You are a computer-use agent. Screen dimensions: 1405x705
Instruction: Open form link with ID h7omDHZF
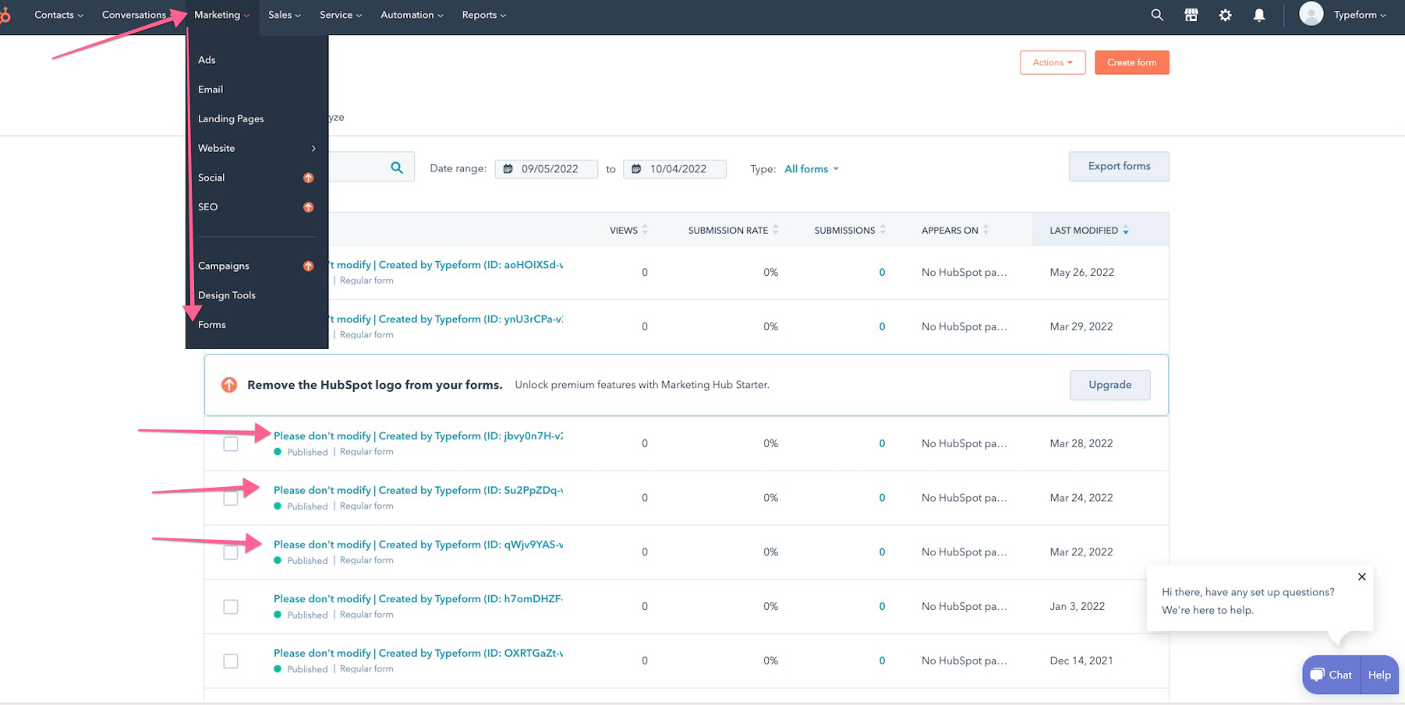418,599
